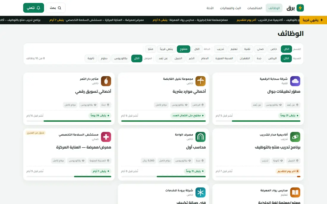
Task: Open متاجر دار التمر logo
Action: pos(106,81)
